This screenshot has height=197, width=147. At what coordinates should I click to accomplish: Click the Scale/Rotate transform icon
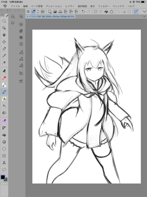(112, 12)
